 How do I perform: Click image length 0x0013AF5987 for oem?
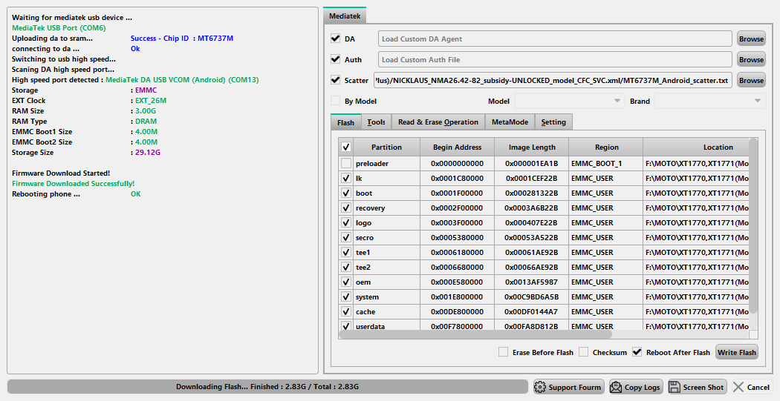[532, 282]
